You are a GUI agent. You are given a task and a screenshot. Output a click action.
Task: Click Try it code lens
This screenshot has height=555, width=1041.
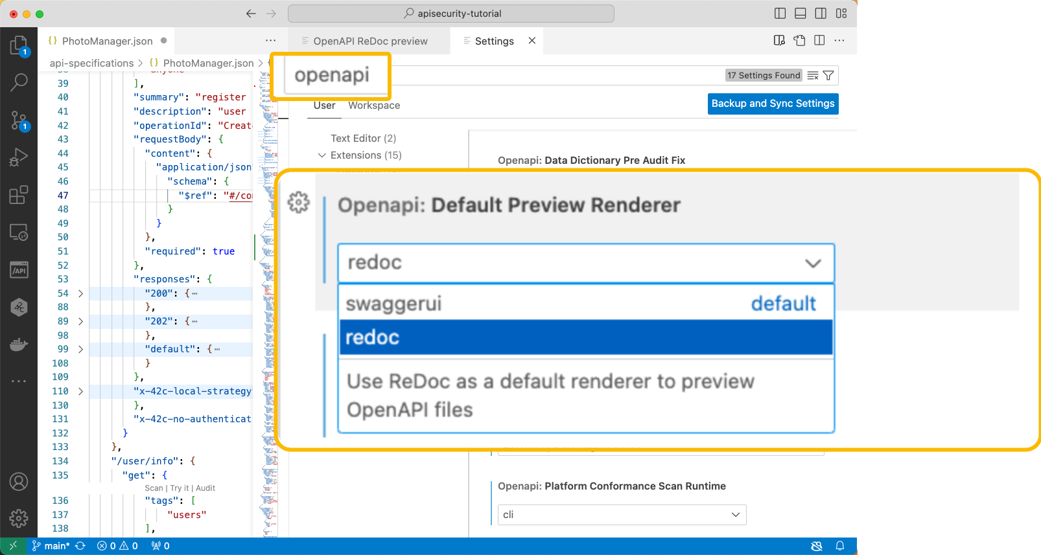click(x=180, y=488)
